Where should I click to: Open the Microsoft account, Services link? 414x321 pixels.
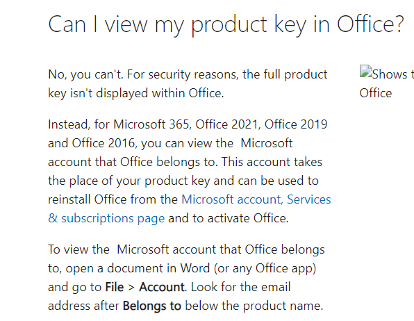click(x=256, y=199)
